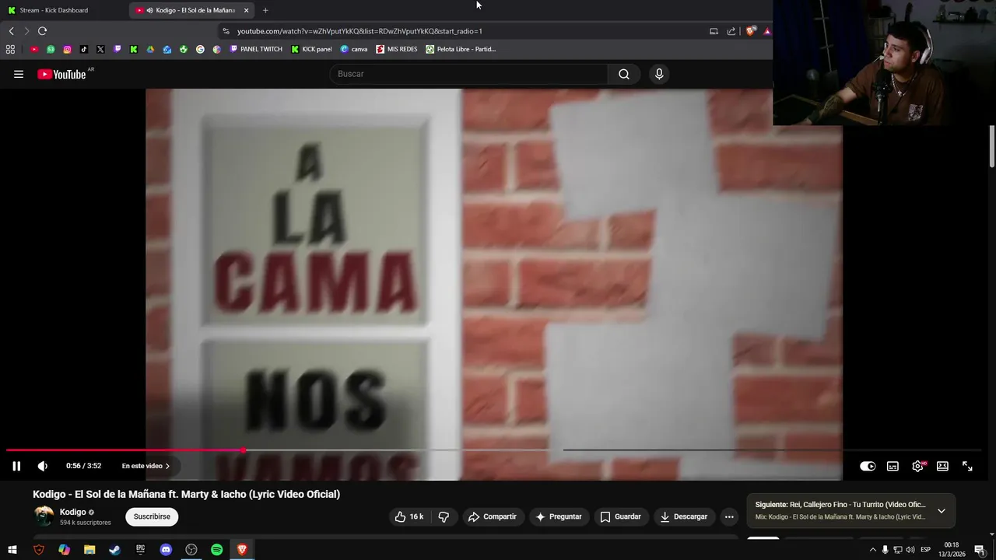Screen dimensions: 996x560
Task: Open Discord from the taskbar
Action: pos(166,550)
